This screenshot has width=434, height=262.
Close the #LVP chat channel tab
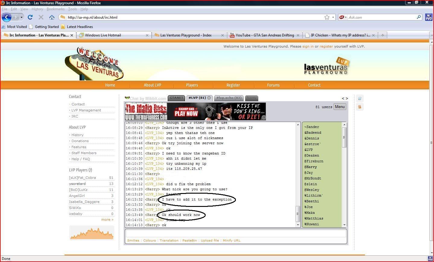[209, 98]
